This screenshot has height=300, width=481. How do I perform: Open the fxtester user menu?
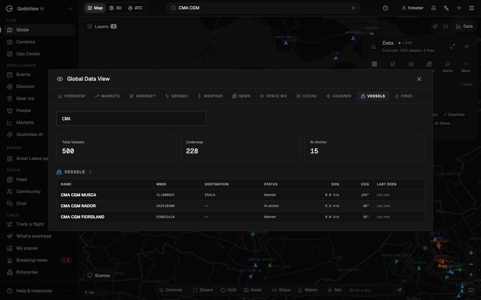[413, 8]
